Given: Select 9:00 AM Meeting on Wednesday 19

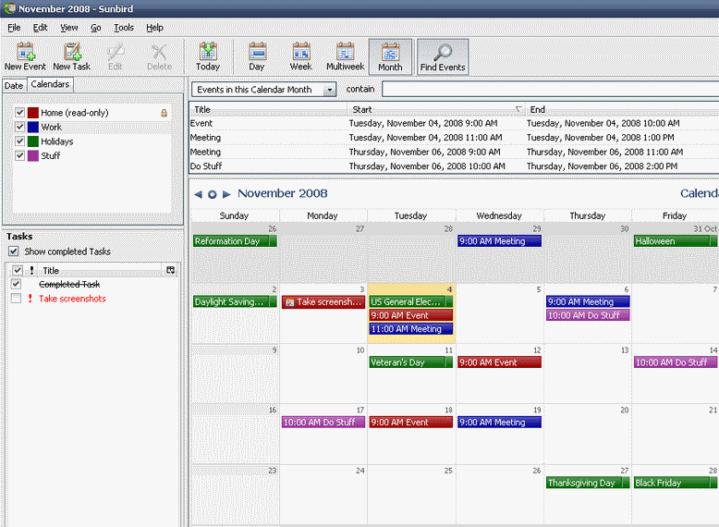Looking at the screenshot, I should pos(499,423).
